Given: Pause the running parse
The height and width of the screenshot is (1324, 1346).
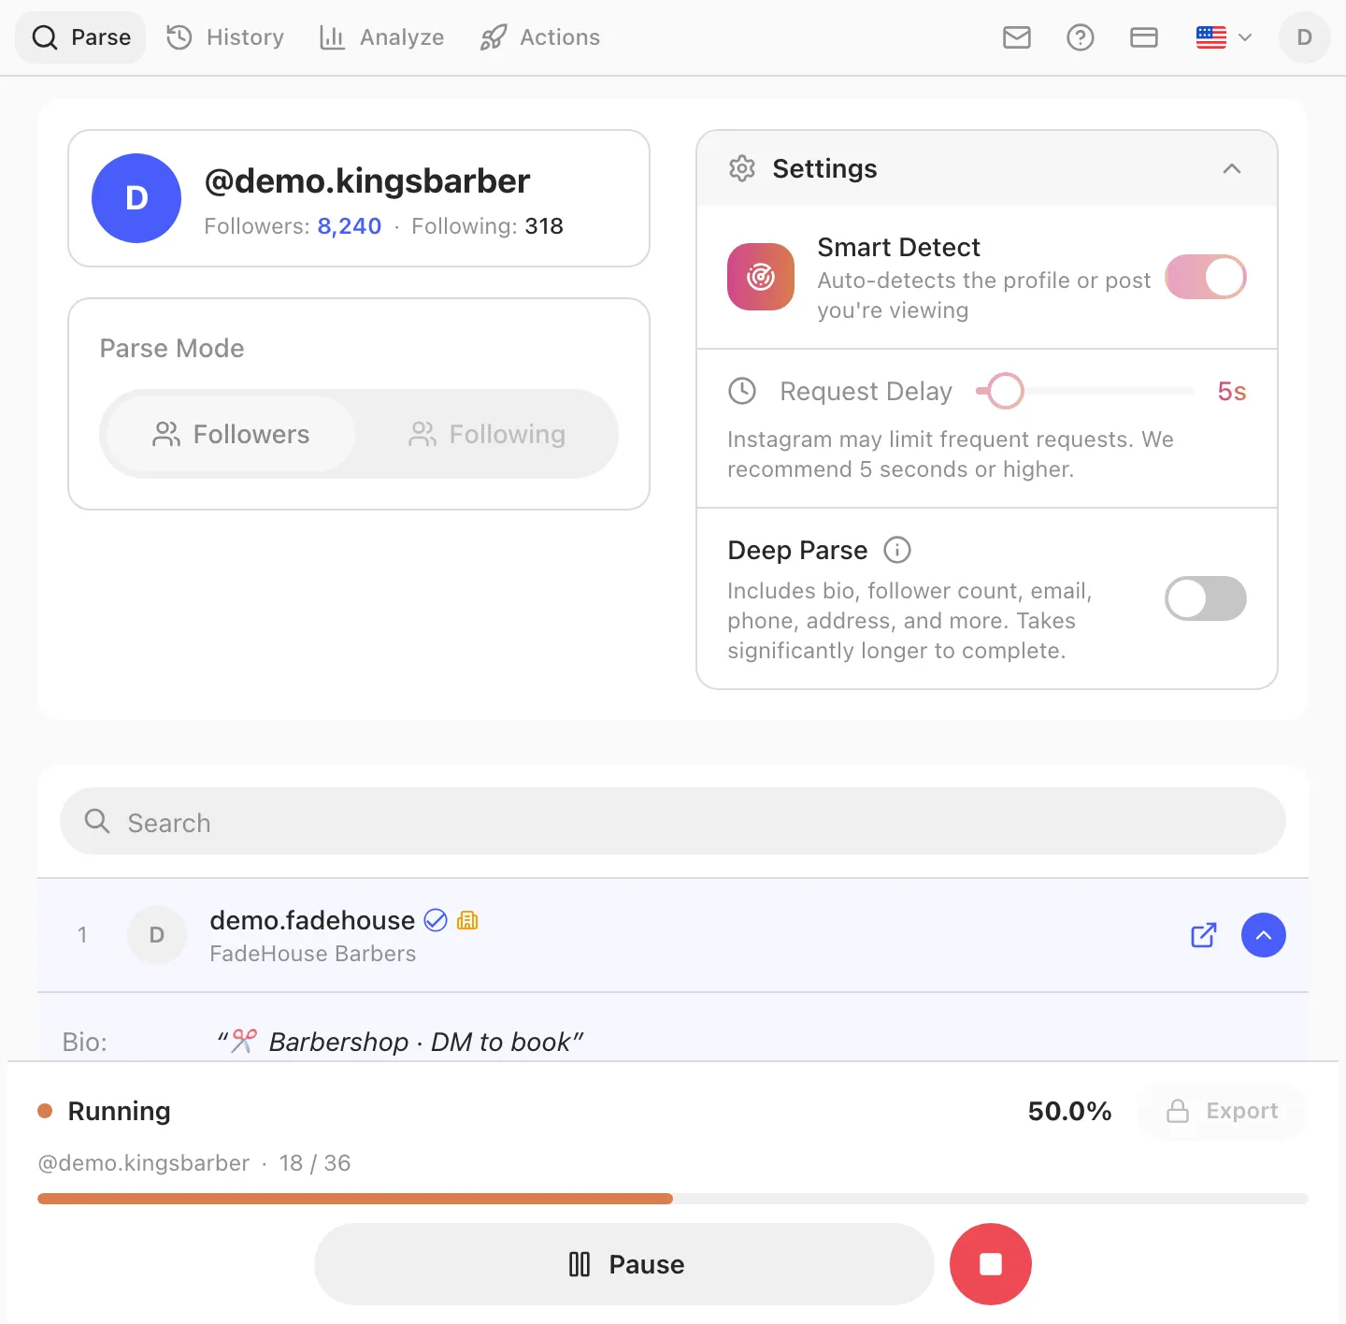Looking at the screenshot, I should [624, 1264].
